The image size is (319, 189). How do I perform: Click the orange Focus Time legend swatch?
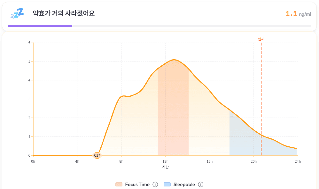(119, 185)
